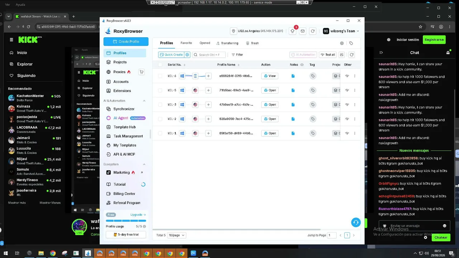Open RoxyBrowser from the Windows taskbar
This screenshot has width=459, height=258.
point(88,253)
